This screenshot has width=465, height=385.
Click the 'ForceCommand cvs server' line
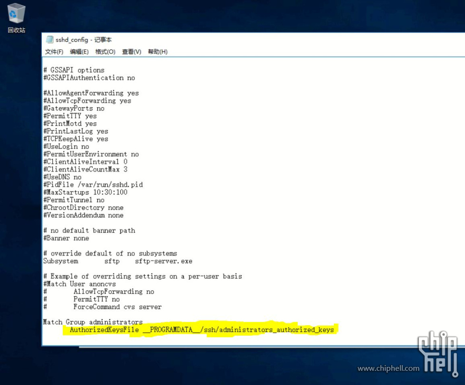[117, 307]
